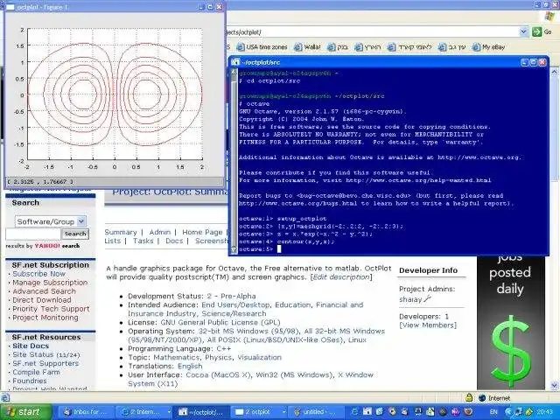Open the Subscribe Now link
Screen dimensions: 560x420
(38, 274)
